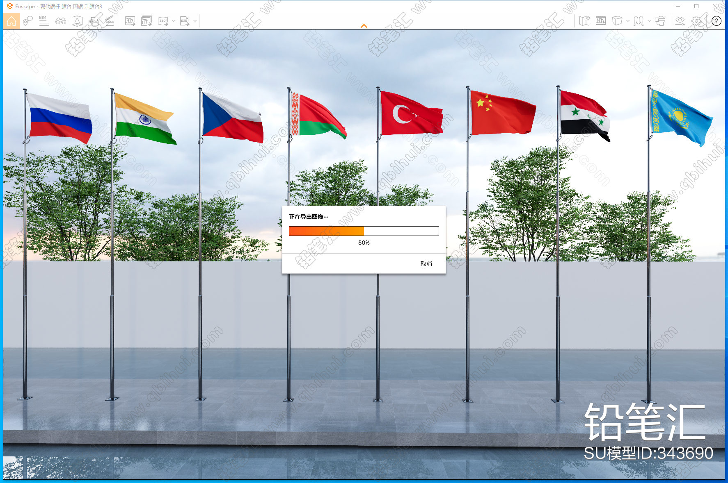Click the EXE standalone export icon
This screenshot has height=483, width=728.
click(x=185, y=21)
